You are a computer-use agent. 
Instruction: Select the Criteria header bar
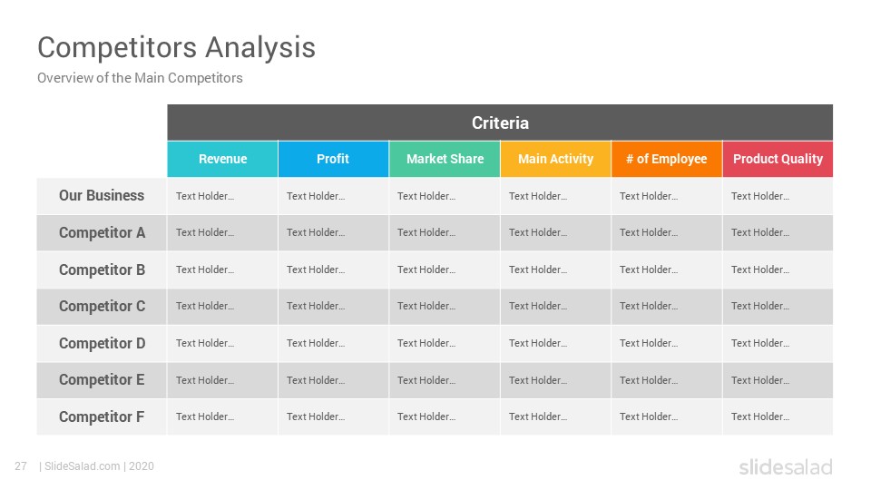click(x=500, y=122)
